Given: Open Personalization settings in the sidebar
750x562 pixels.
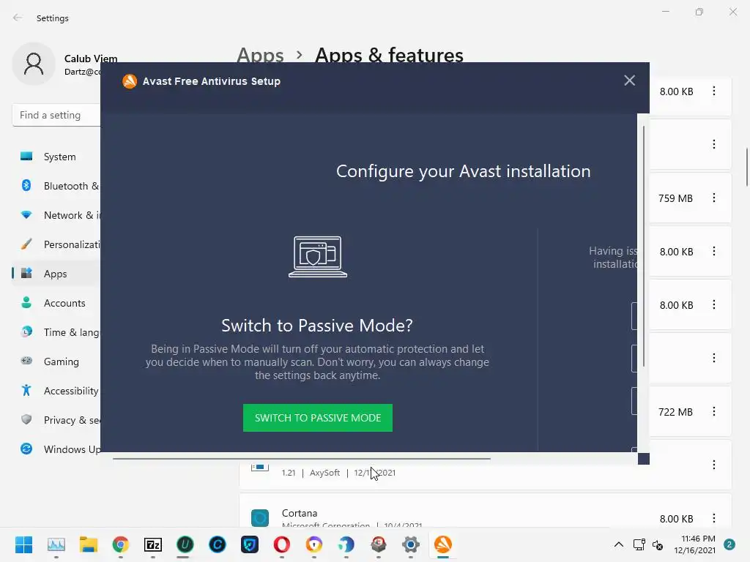Looking at the screenshot, I should tap(56, 244).
